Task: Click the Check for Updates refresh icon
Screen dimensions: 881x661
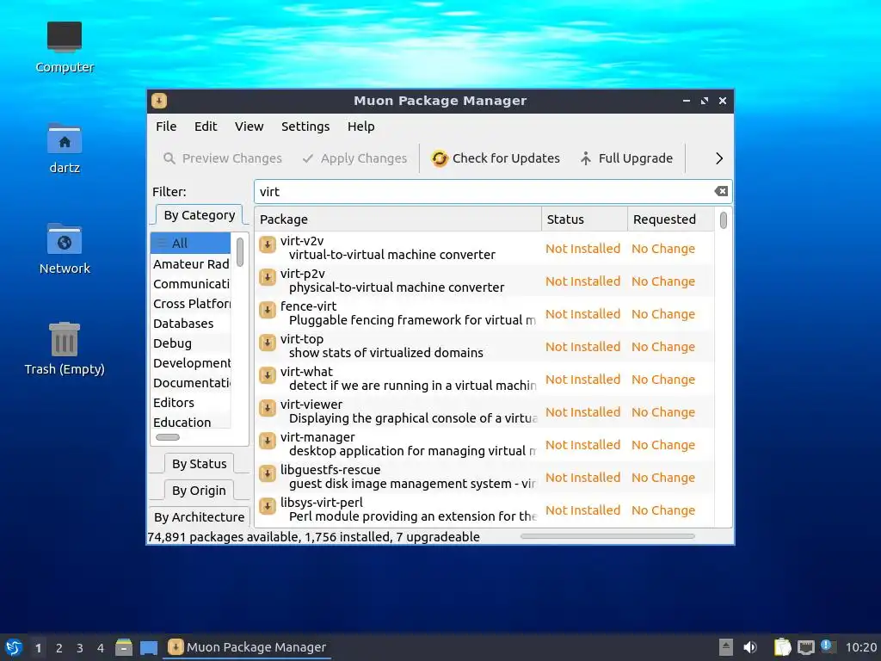Action: pyautogui.click(x=440, y=158)
